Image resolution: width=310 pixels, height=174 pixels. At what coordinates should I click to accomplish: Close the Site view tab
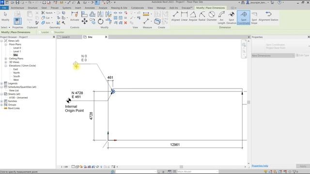point(106,37)
